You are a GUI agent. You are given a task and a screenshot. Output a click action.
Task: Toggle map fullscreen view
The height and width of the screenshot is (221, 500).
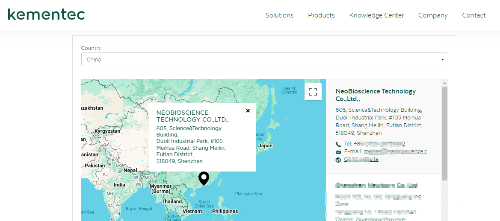point(313,92)
